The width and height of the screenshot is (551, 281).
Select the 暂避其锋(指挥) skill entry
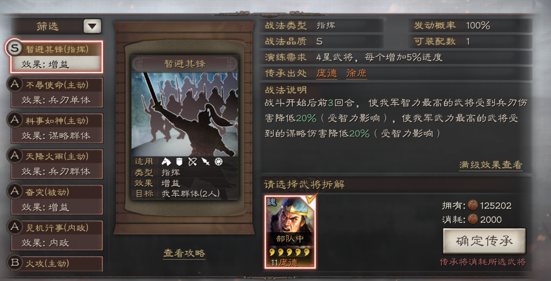pos(55,57)
